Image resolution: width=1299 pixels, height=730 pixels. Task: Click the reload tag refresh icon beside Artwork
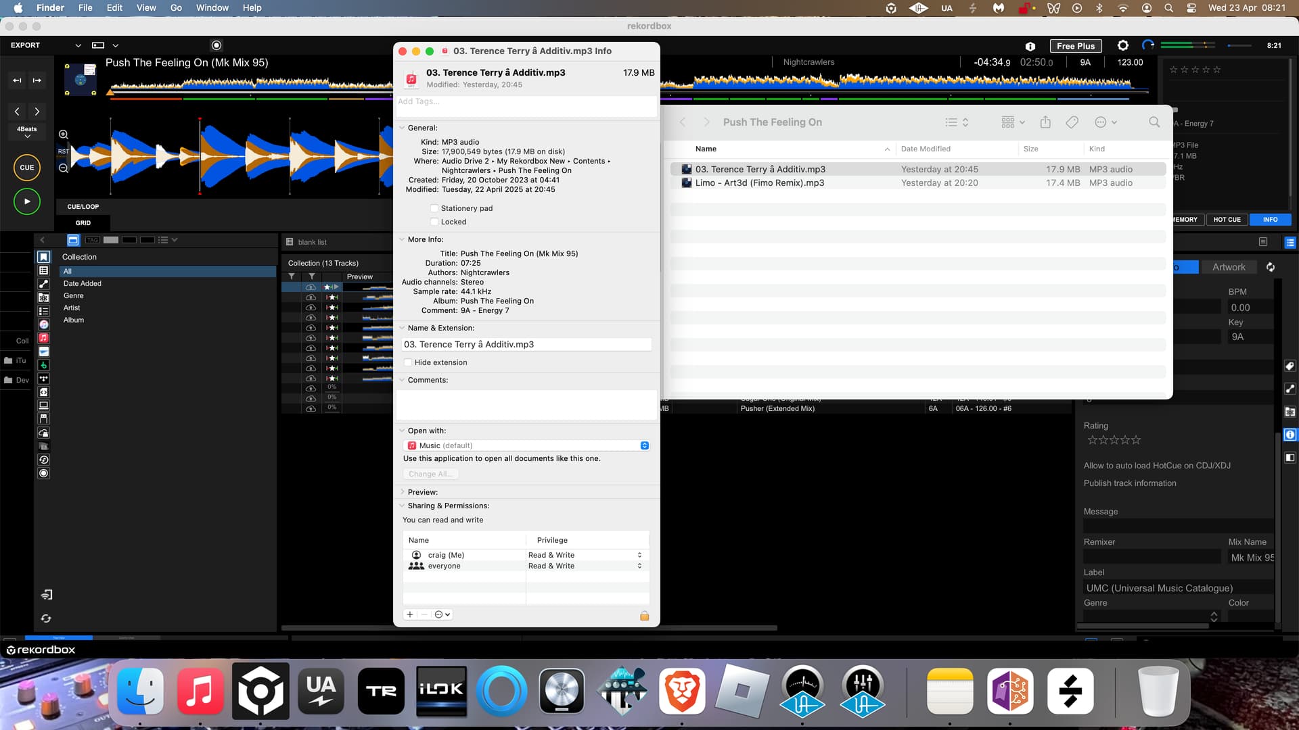(1271, 267)
